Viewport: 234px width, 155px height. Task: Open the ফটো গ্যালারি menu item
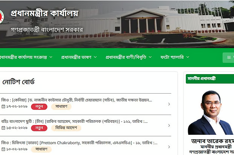[x=172, y=57]
